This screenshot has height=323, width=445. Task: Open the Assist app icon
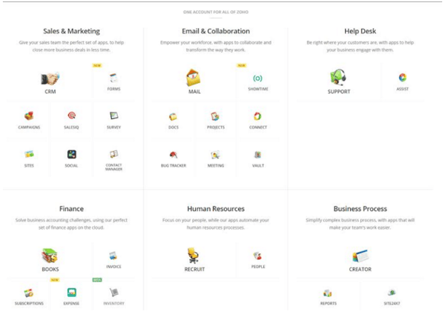(403, 78)
